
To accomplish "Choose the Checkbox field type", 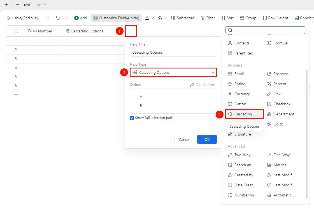I will pos(279,104).
